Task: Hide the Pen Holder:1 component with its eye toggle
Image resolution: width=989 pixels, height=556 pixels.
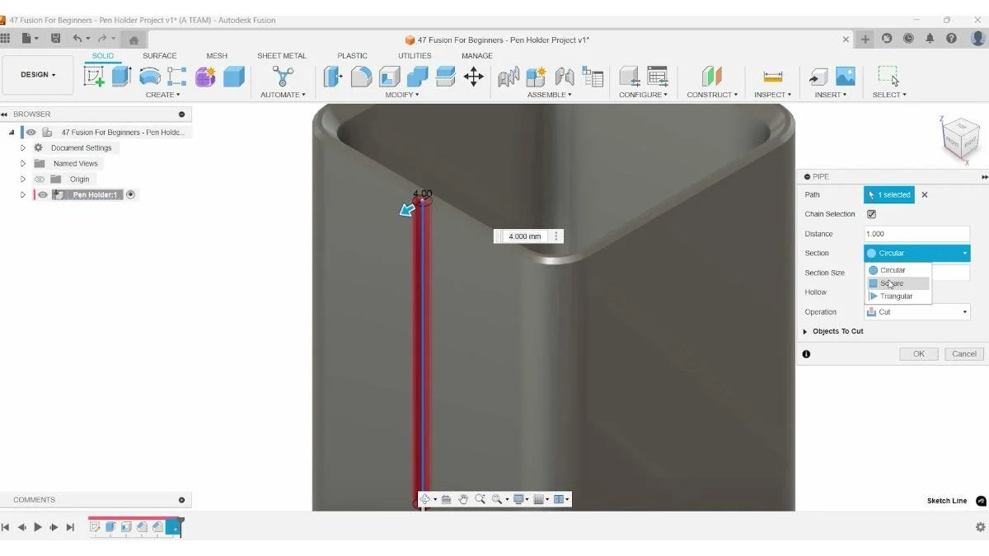Action: (x=42, y=194)
